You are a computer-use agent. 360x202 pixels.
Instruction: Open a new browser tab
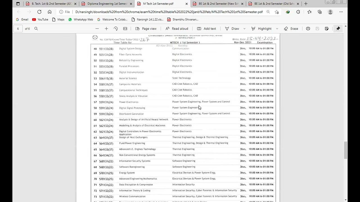306,4
